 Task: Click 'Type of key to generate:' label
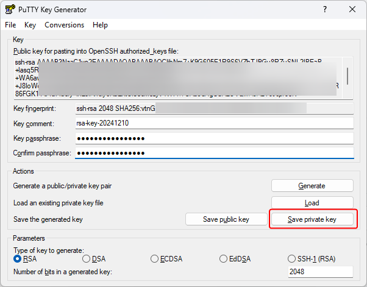pos(49,250)
